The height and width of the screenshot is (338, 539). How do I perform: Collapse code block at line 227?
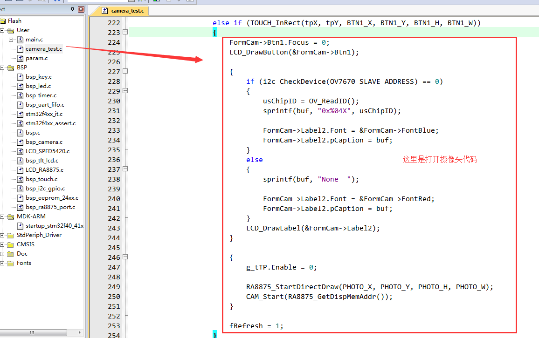click(125, 71)
